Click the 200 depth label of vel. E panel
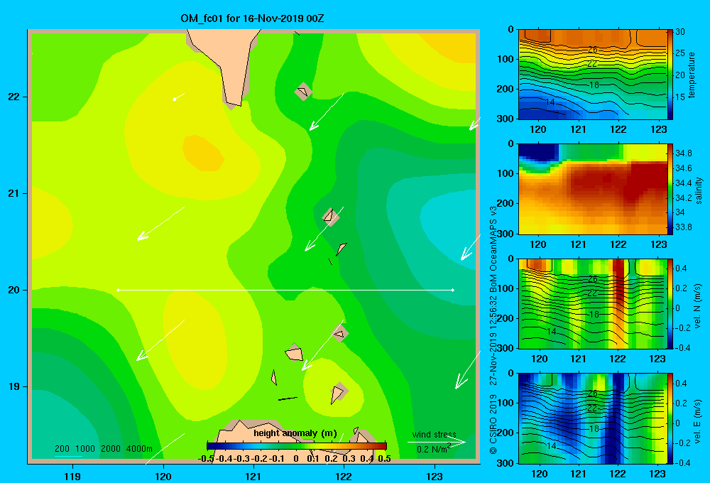Screen dimensions: 710x483 [506, 433]
